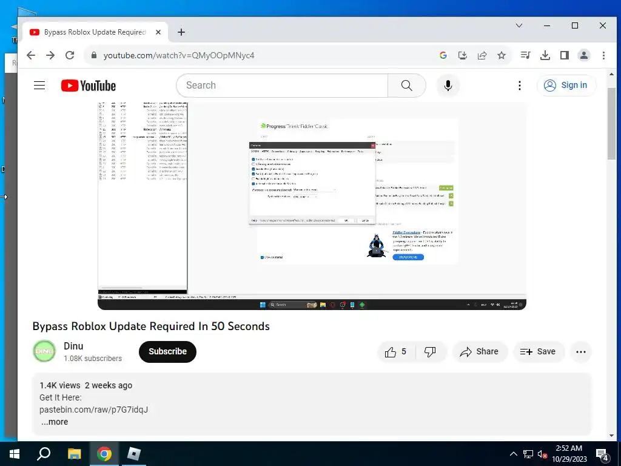Screen dimensions: 621x466
Task: Click muted volume tray icon
Action: coord(543,454)
